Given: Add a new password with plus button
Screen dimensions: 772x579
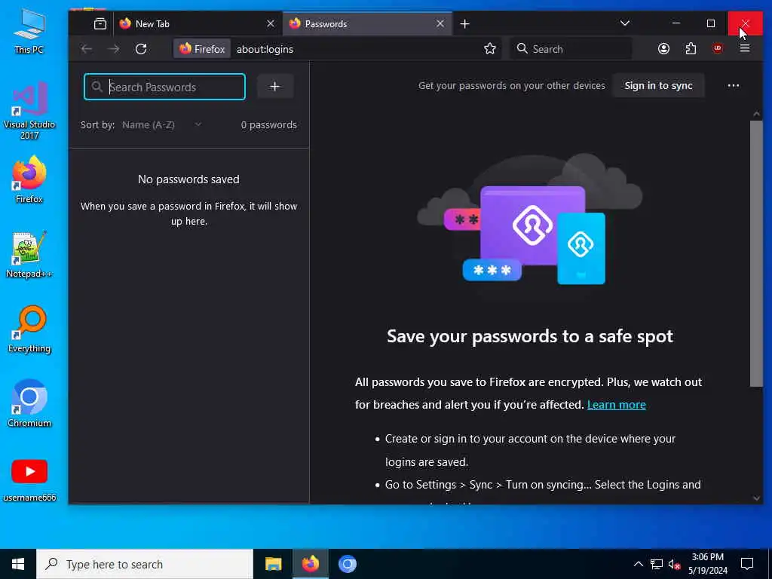Looking at the screenshot, I should pyautogui.click(x=274, y=87).
